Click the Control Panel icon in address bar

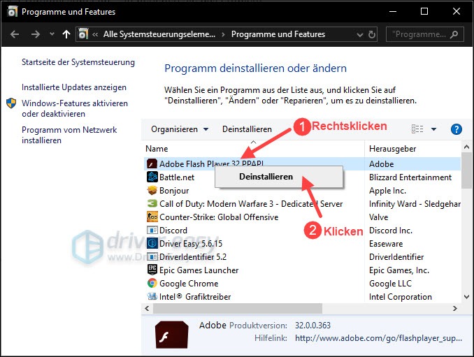click(83, 34)
